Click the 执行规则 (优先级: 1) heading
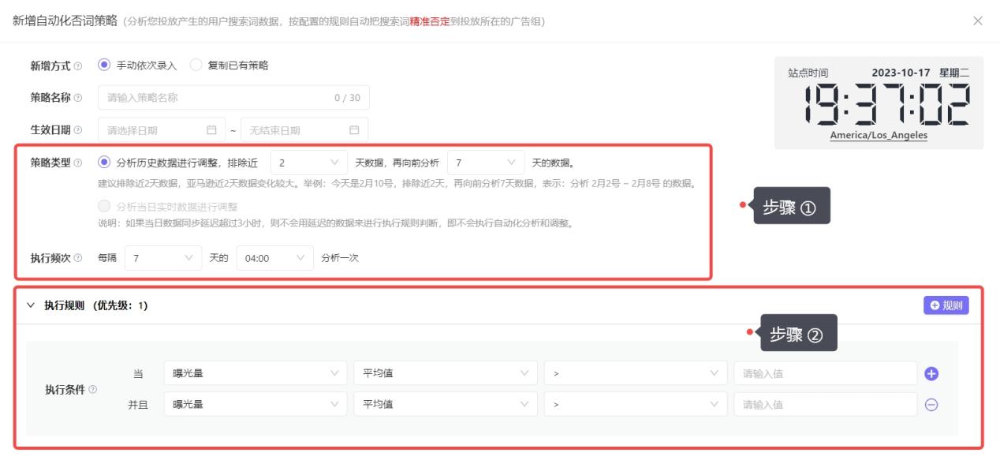This screenshot has width=1000, height=464. [x=95, y=305]
